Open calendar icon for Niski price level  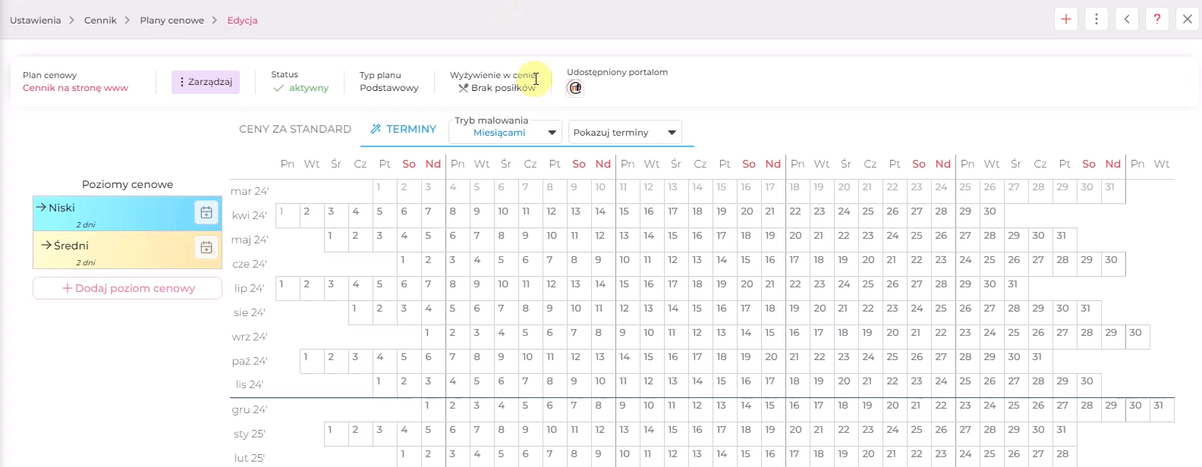click(206, 213)
